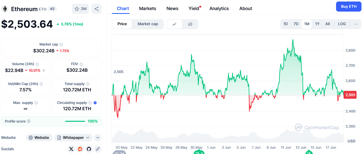
Task: Click the USD currency label on chart
Action: pyautogui.click(x=351, y=141)
